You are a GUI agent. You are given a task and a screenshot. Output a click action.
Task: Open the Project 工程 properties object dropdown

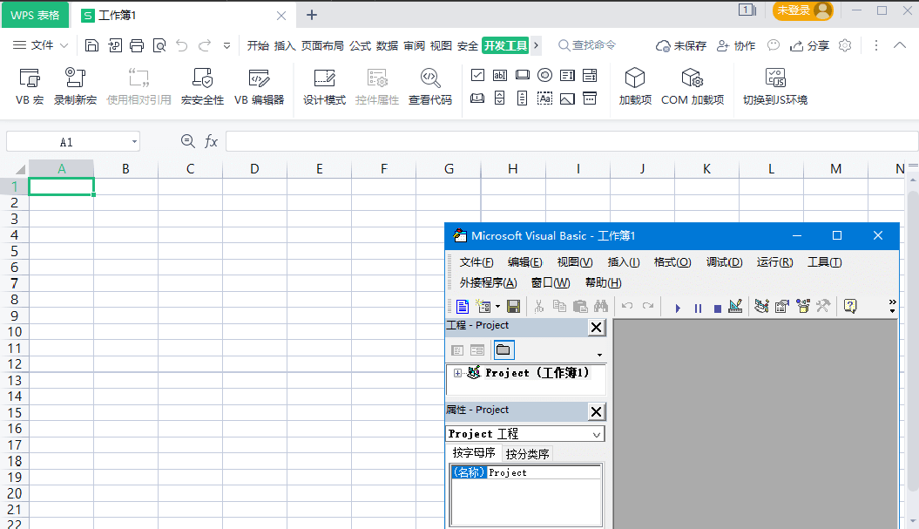[x=596, y=435]
